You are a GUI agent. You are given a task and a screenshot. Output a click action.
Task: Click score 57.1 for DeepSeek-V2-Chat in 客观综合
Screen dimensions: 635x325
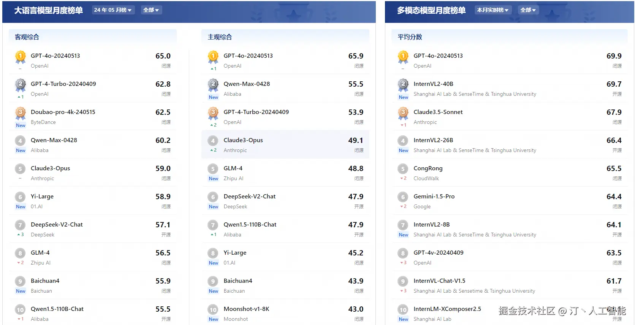point(163,225)
